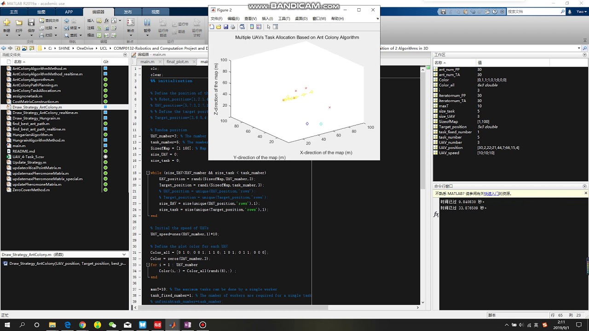Open the Compare dropdown arrow
Image resolution: width=589 pixels, height=331 pixels.
(56, 28)
